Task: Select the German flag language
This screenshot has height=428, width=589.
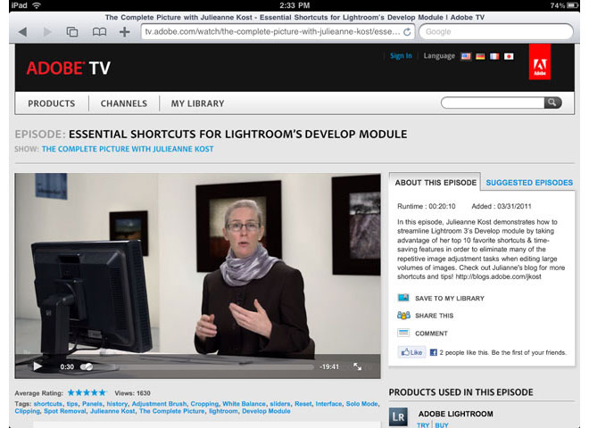Action: coord(480,56)
